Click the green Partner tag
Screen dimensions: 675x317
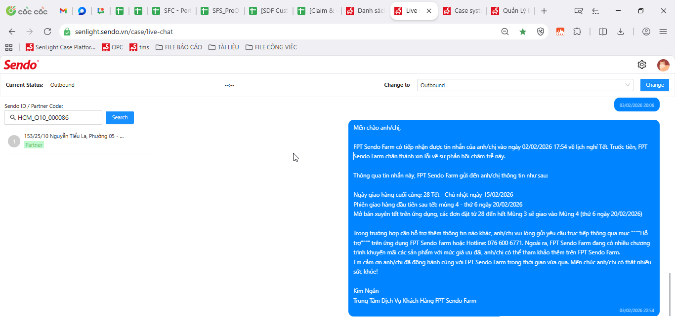(x=34, y=145)
